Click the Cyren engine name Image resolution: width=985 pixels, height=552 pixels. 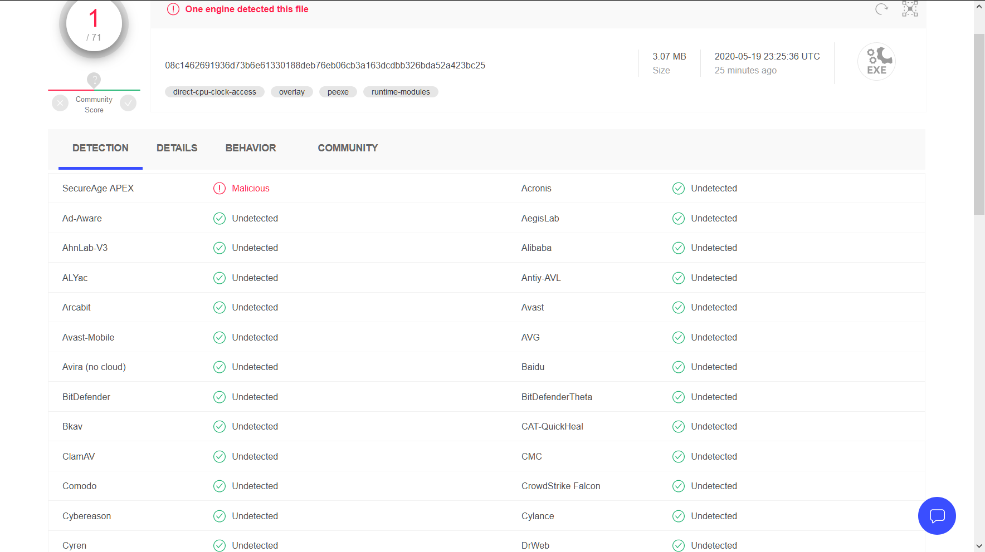click(x=74, y=545)
